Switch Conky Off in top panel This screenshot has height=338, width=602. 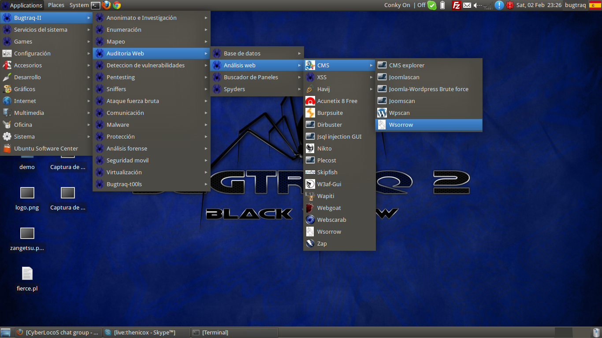421,5
